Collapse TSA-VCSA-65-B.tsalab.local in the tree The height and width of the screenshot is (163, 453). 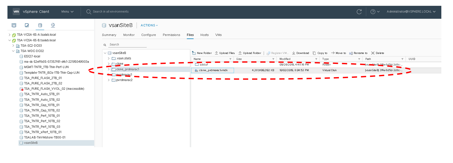[9, 40]
